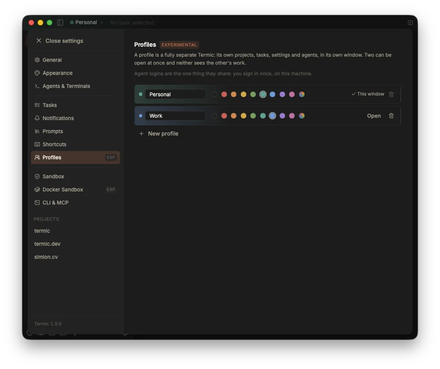Open Appearance settings
Viewport: 440px width, 369px height.
coord(76,73)
